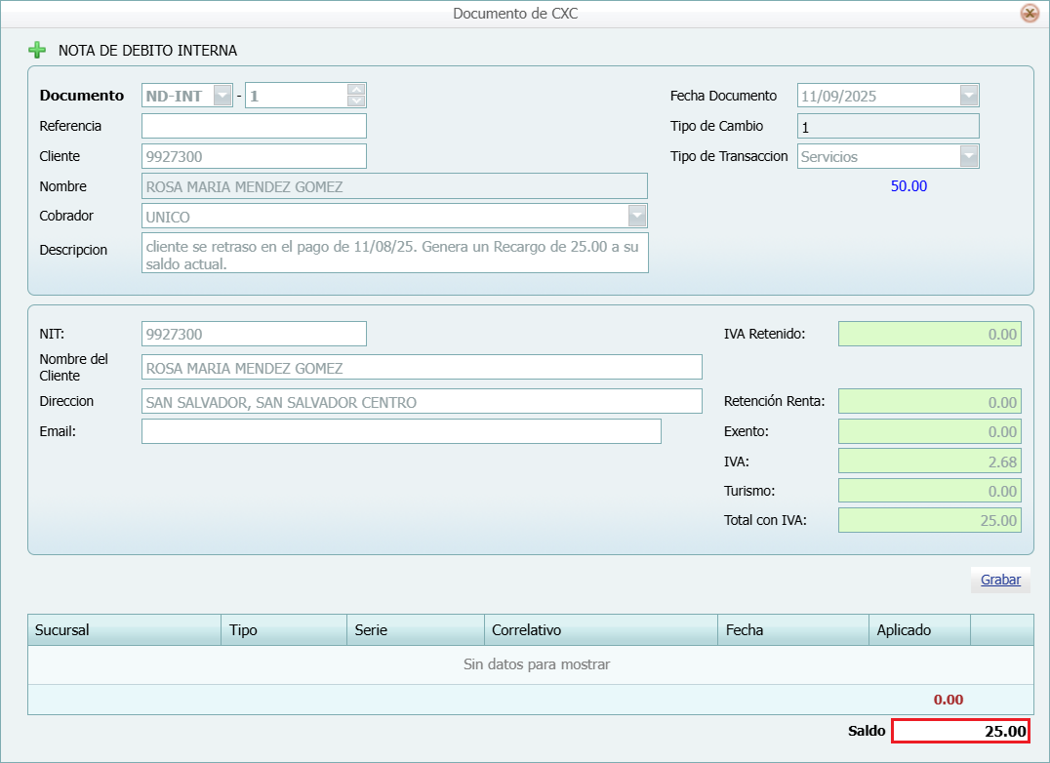Increase document number with up arrow

(x=356, y=90)
